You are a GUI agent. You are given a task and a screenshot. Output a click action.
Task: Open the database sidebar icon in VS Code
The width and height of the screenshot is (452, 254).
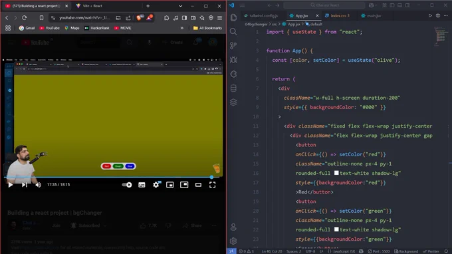233,88
